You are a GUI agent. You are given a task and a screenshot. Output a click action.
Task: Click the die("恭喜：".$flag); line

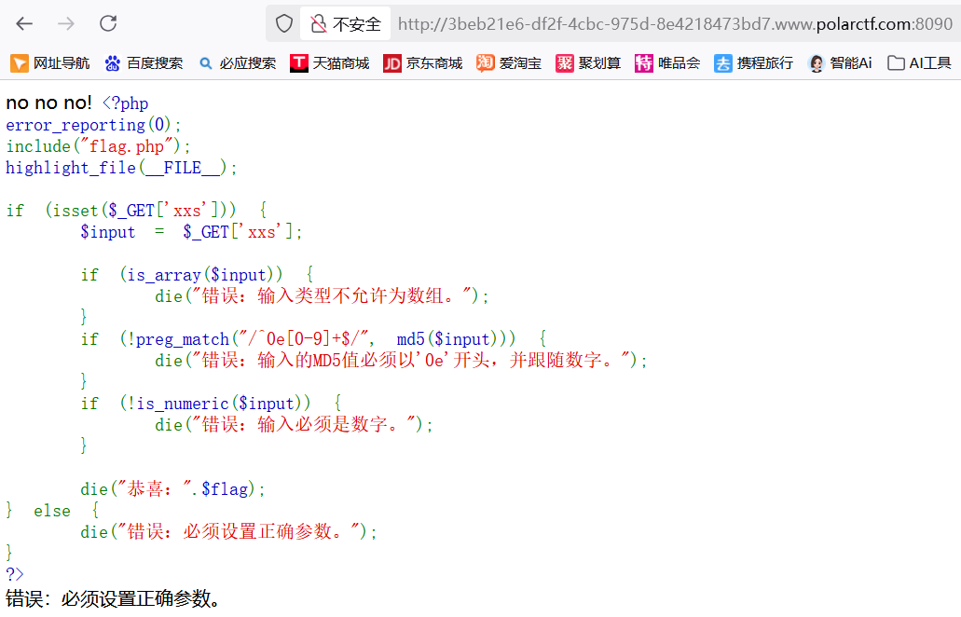173,489
